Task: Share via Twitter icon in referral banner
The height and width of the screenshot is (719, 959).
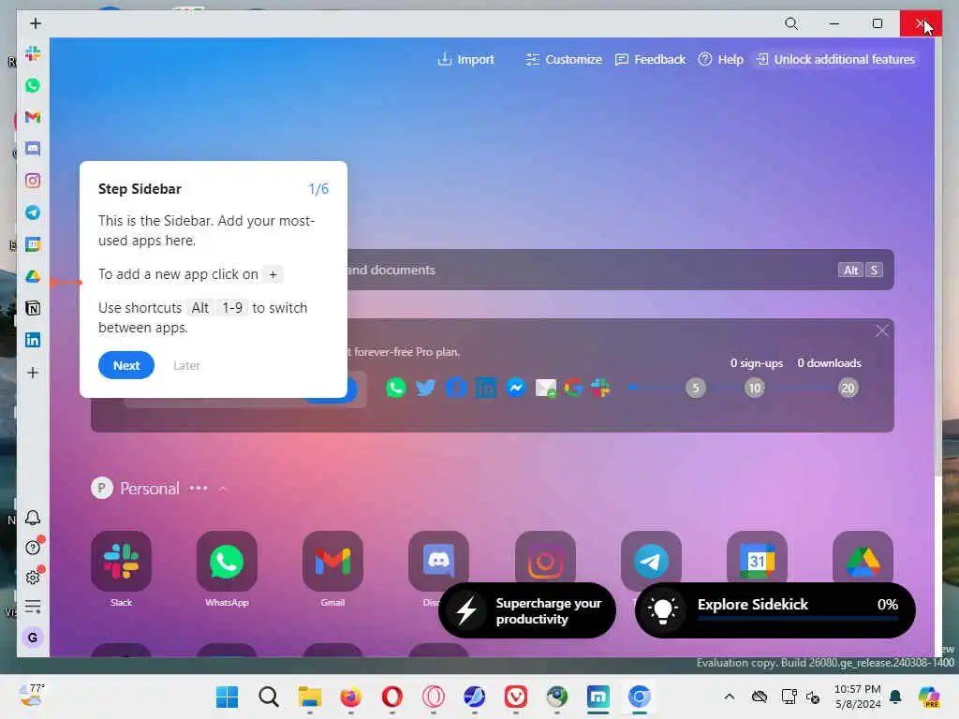Action: tap(426, 388)
